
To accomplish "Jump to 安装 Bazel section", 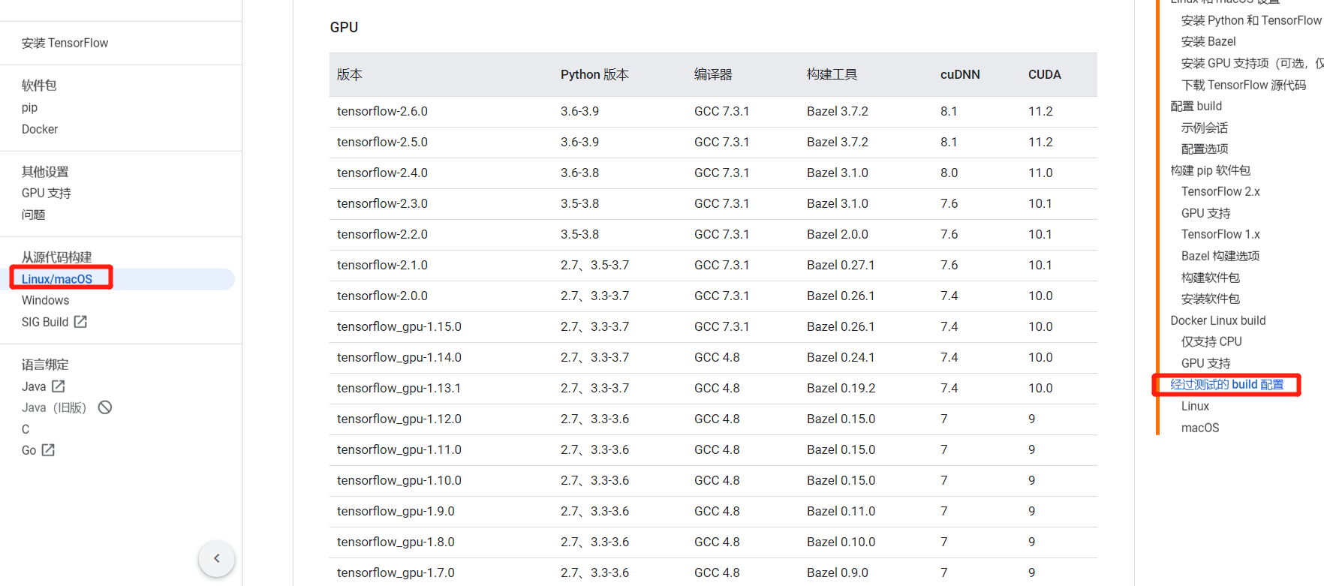I will point(1208,41).
